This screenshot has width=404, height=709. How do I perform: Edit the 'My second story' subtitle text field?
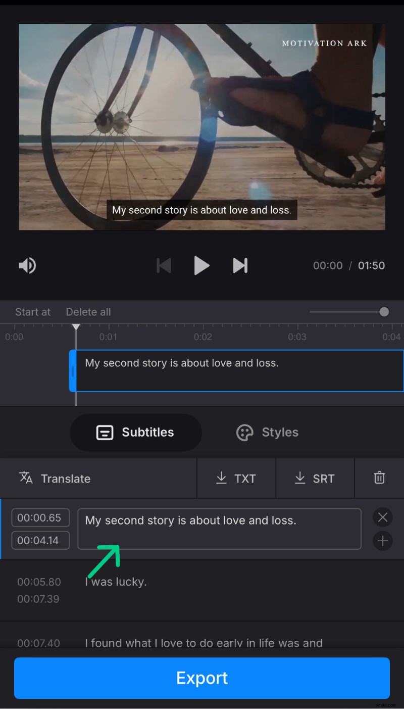click(219, 529)
